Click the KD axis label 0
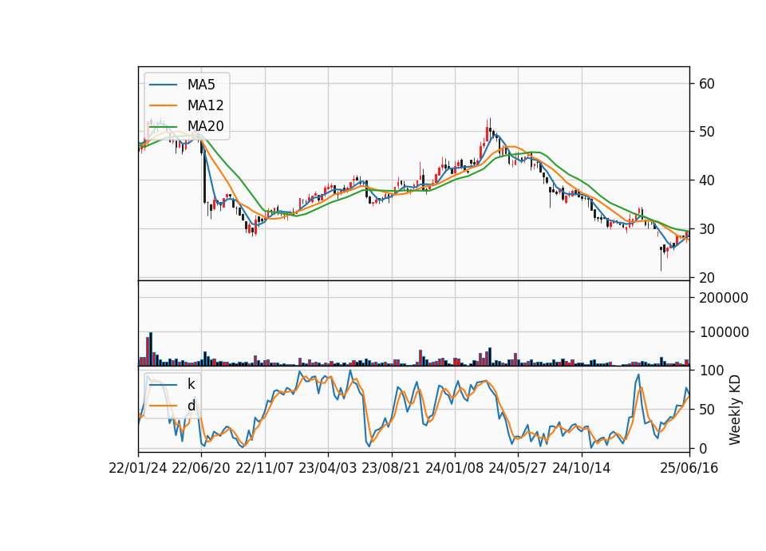Image resolution: width=766 pixels, height=551 pixels. coord(703,448)
